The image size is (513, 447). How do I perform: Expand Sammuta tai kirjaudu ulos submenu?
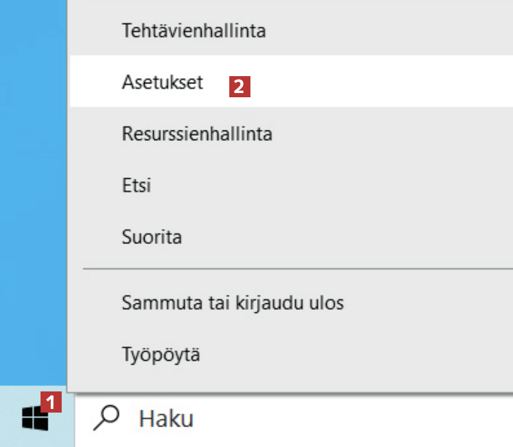pyautogui.click(x=232, y=302)
